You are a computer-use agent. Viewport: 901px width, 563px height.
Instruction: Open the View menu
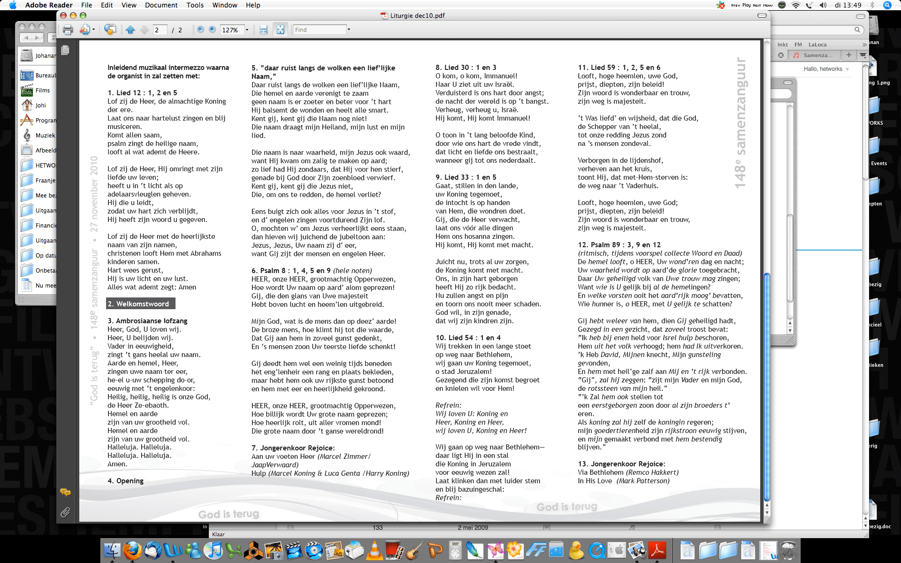coord(129,5)
